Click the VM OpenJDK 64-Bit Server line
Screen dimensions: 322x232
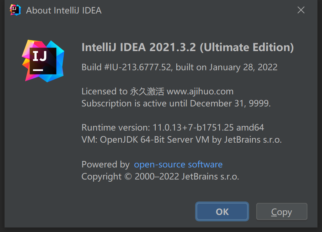pyautogui.click(x=181, y=139)
